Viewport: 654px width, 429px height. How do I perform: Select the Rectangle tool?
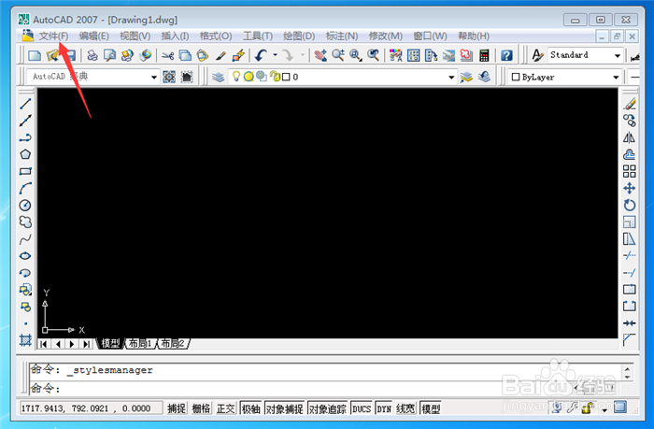coord(25,172)
